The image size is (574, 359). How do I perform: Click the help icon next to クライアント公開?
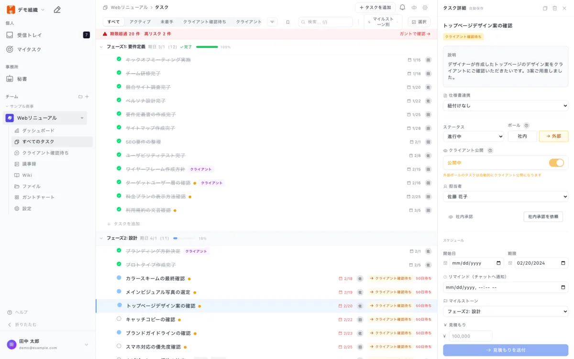pyautogui.click(x=490, y=150)
